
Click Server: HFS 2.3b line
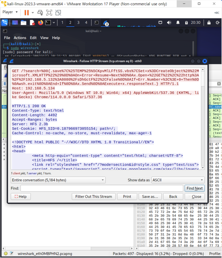[x=30, y=124]
